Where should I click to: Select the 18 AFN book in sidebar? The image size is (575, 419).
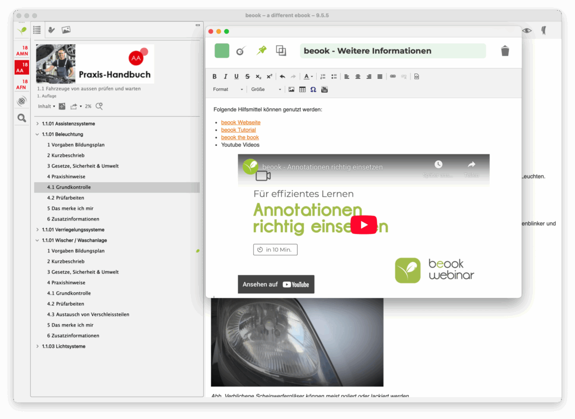point(22,85)
